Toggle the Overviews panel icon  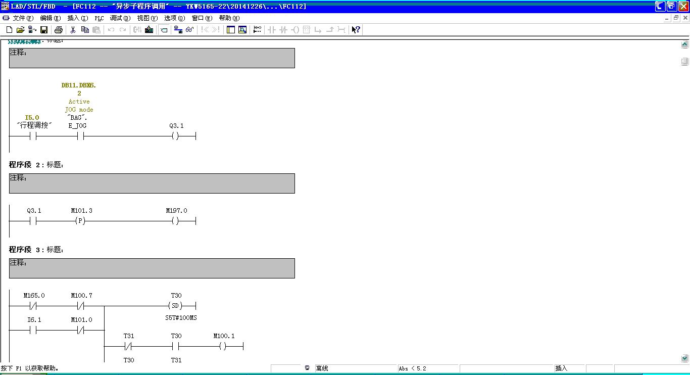231,30
